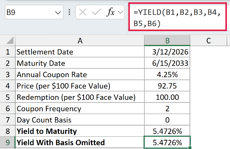Click the Coupon Frequency label cell

(80, 109)
